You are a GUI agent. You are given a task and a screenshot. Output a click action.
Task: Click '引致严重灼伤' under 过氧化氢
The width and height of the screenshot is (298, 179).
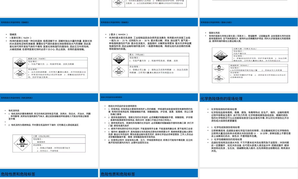point(240,54)
